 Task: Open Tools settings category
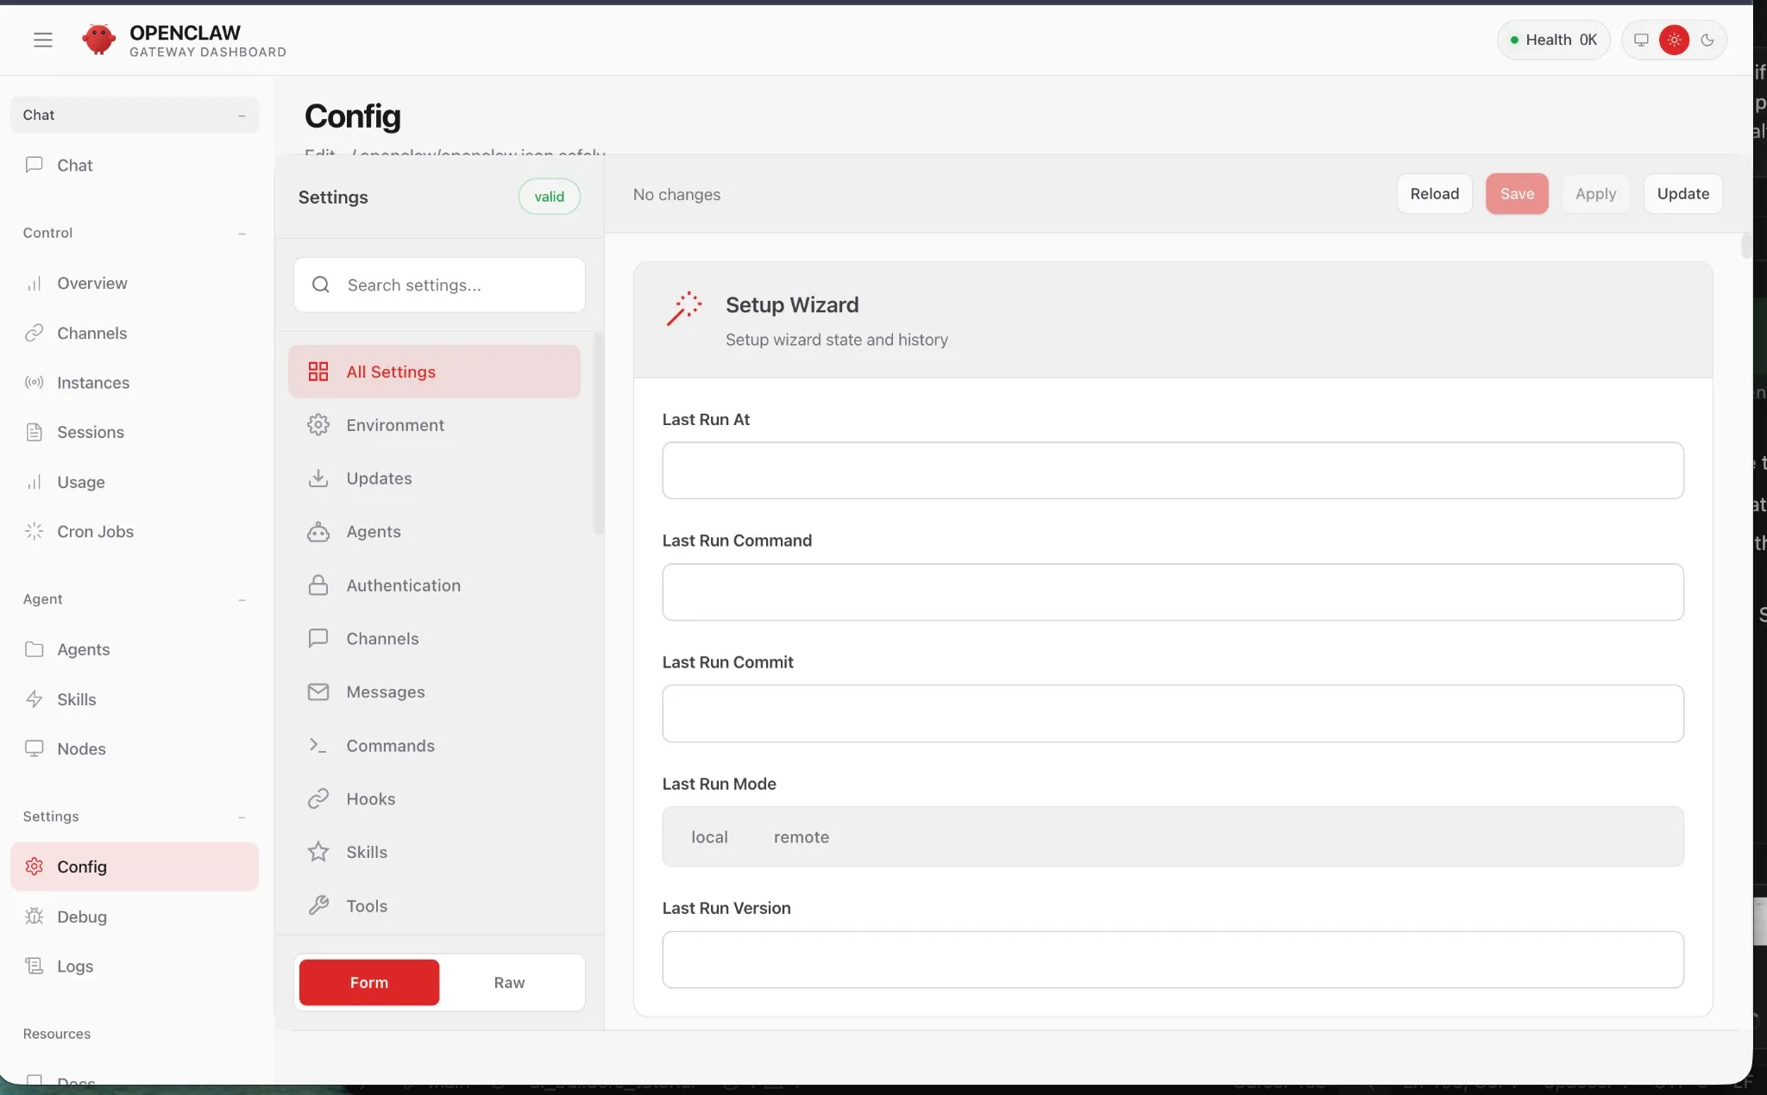[434, 905]
